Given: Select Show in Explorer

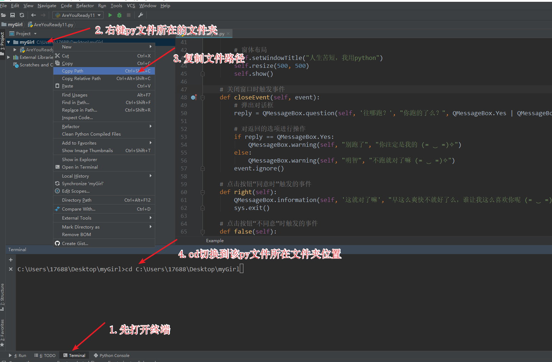Looking at the screenshot, I should [x=104, y=159].
